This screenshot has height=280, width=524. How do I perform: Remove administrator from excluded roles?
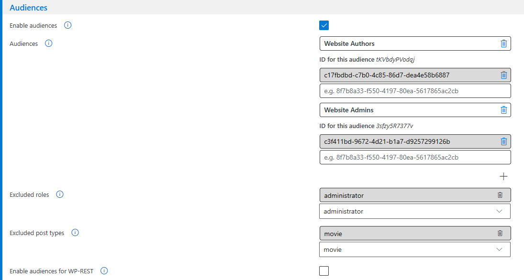pos(500,195)
